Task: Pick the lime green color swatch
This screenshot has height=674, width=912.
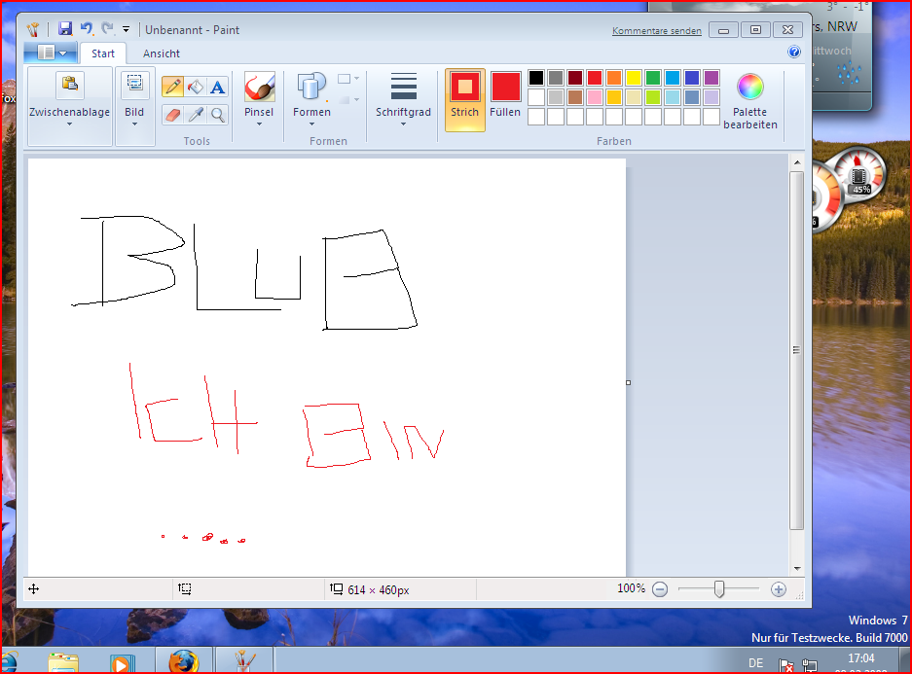Action: (653, 97)
